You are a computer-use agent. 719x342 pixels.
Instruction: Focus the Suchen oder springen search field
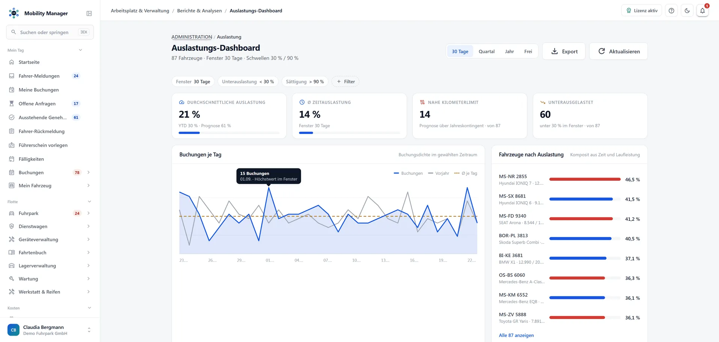click(50, 32)
